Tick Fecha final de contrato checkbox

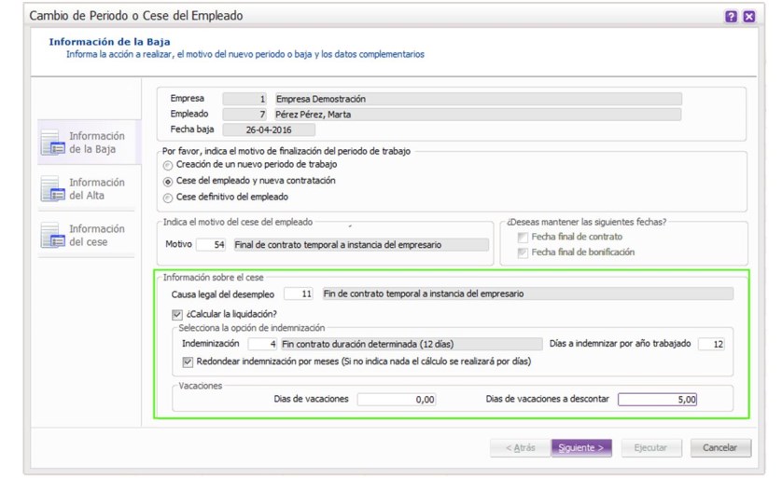click(x=523, y=238)
